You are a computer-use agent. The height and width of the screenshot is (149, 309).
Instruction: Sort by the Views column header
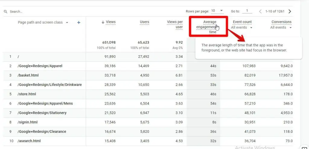point(111,22)
